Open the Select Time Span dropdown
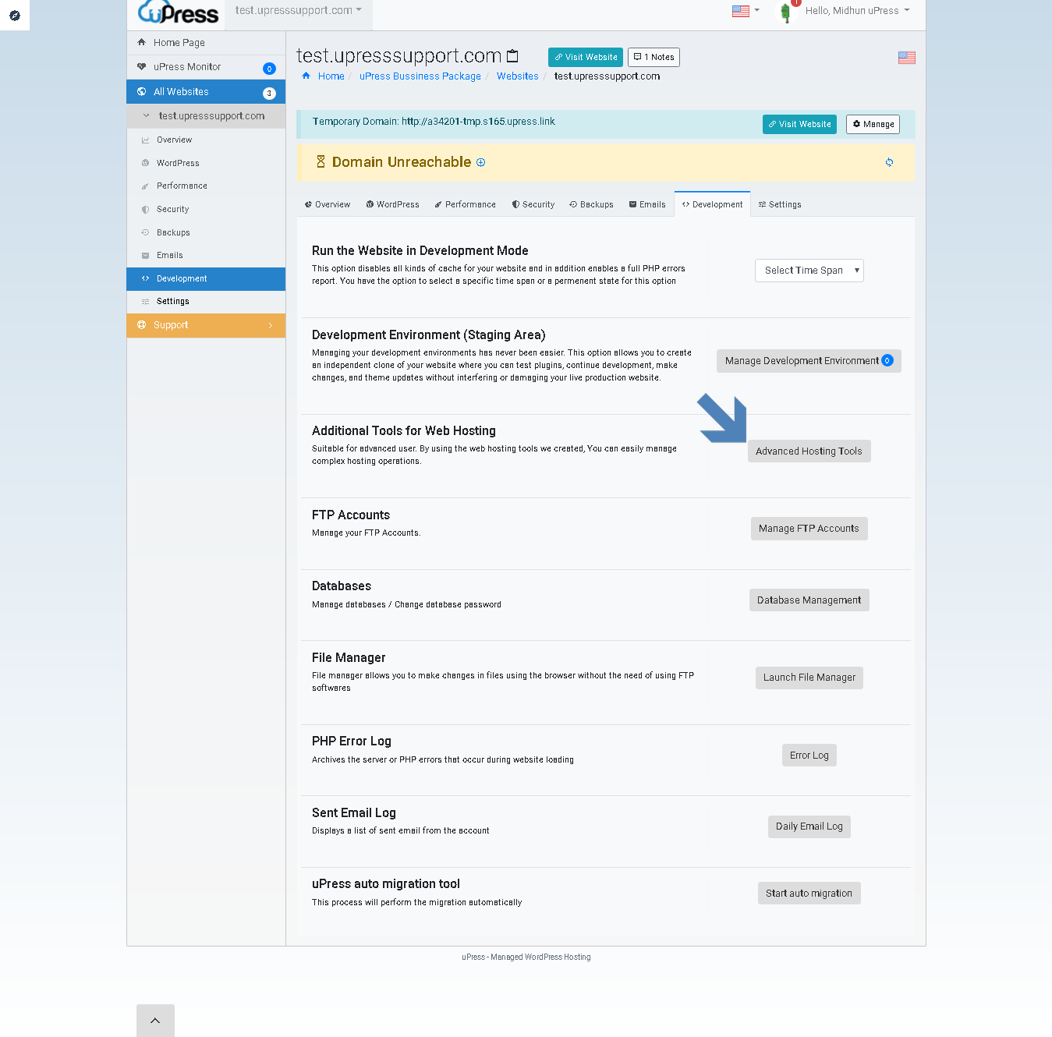The width and height of the screenshot is (1052, 1037). pos(809,271)
